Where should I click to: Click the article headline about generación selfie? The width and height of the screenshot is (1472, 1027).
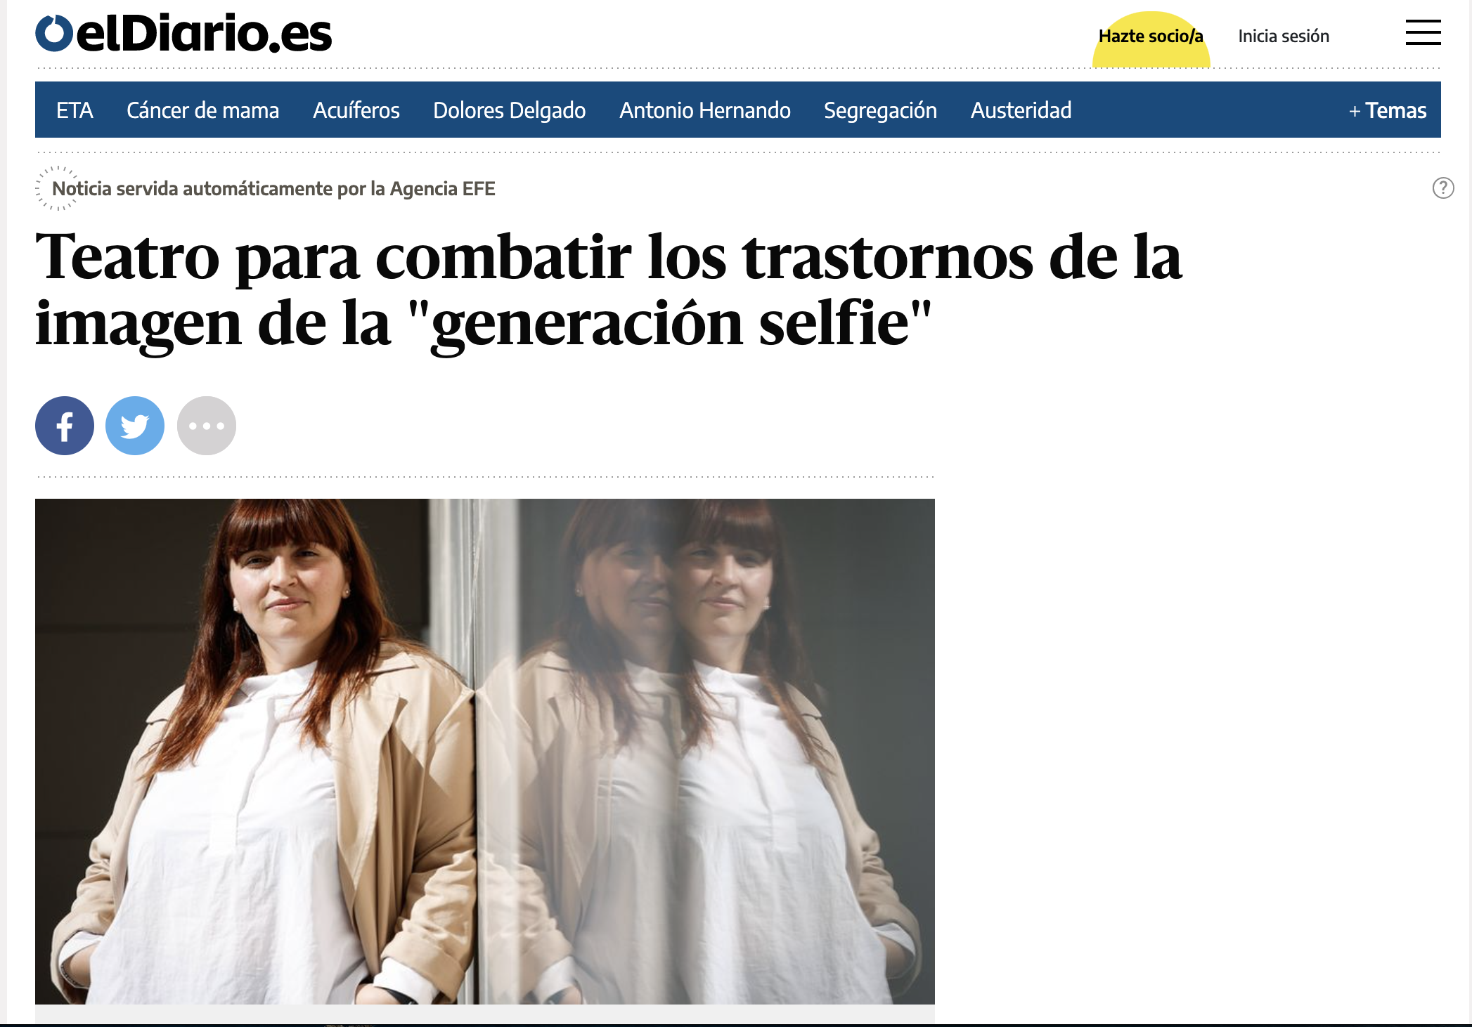609,289
